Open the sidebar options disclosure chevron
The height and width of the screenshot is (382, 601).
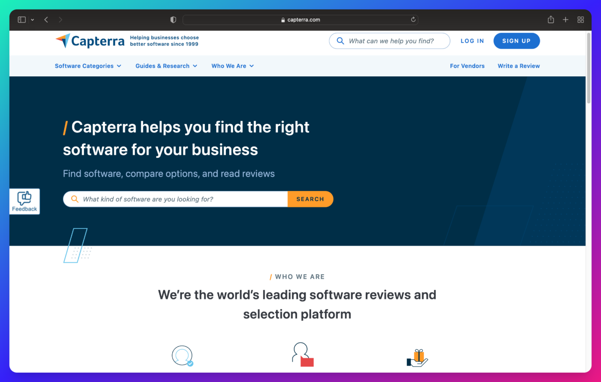pos(32,19)
